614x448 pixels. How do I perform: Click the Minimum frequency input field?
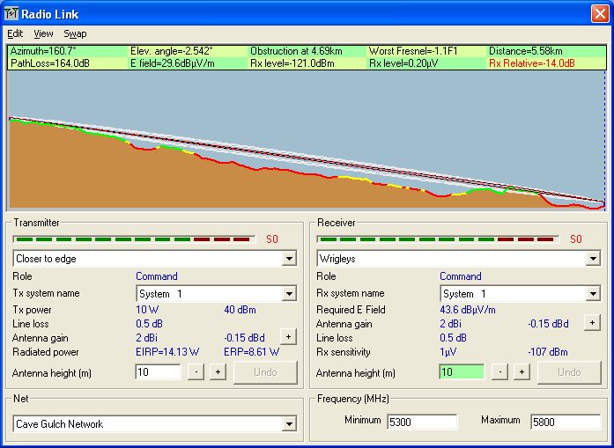tap(422, 422)
